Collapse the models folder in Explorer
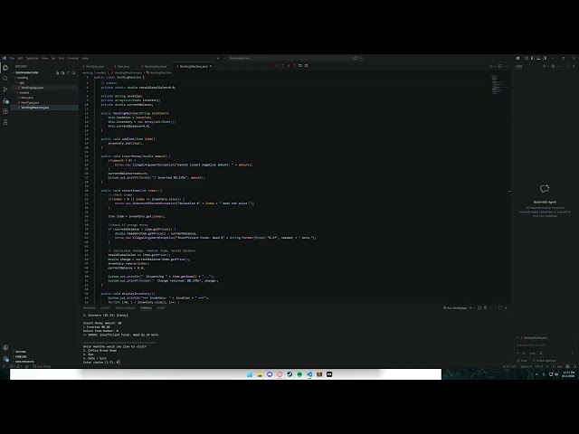The height and width of the screenshot is (434, 579). click(x=24, y=92)
